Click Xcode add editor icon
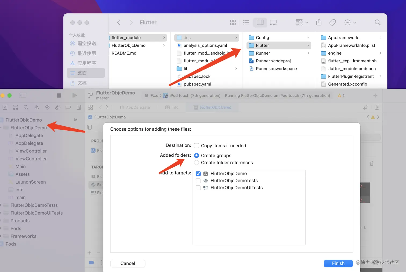This screenshot has width=406, height=272. pos(377,107)
